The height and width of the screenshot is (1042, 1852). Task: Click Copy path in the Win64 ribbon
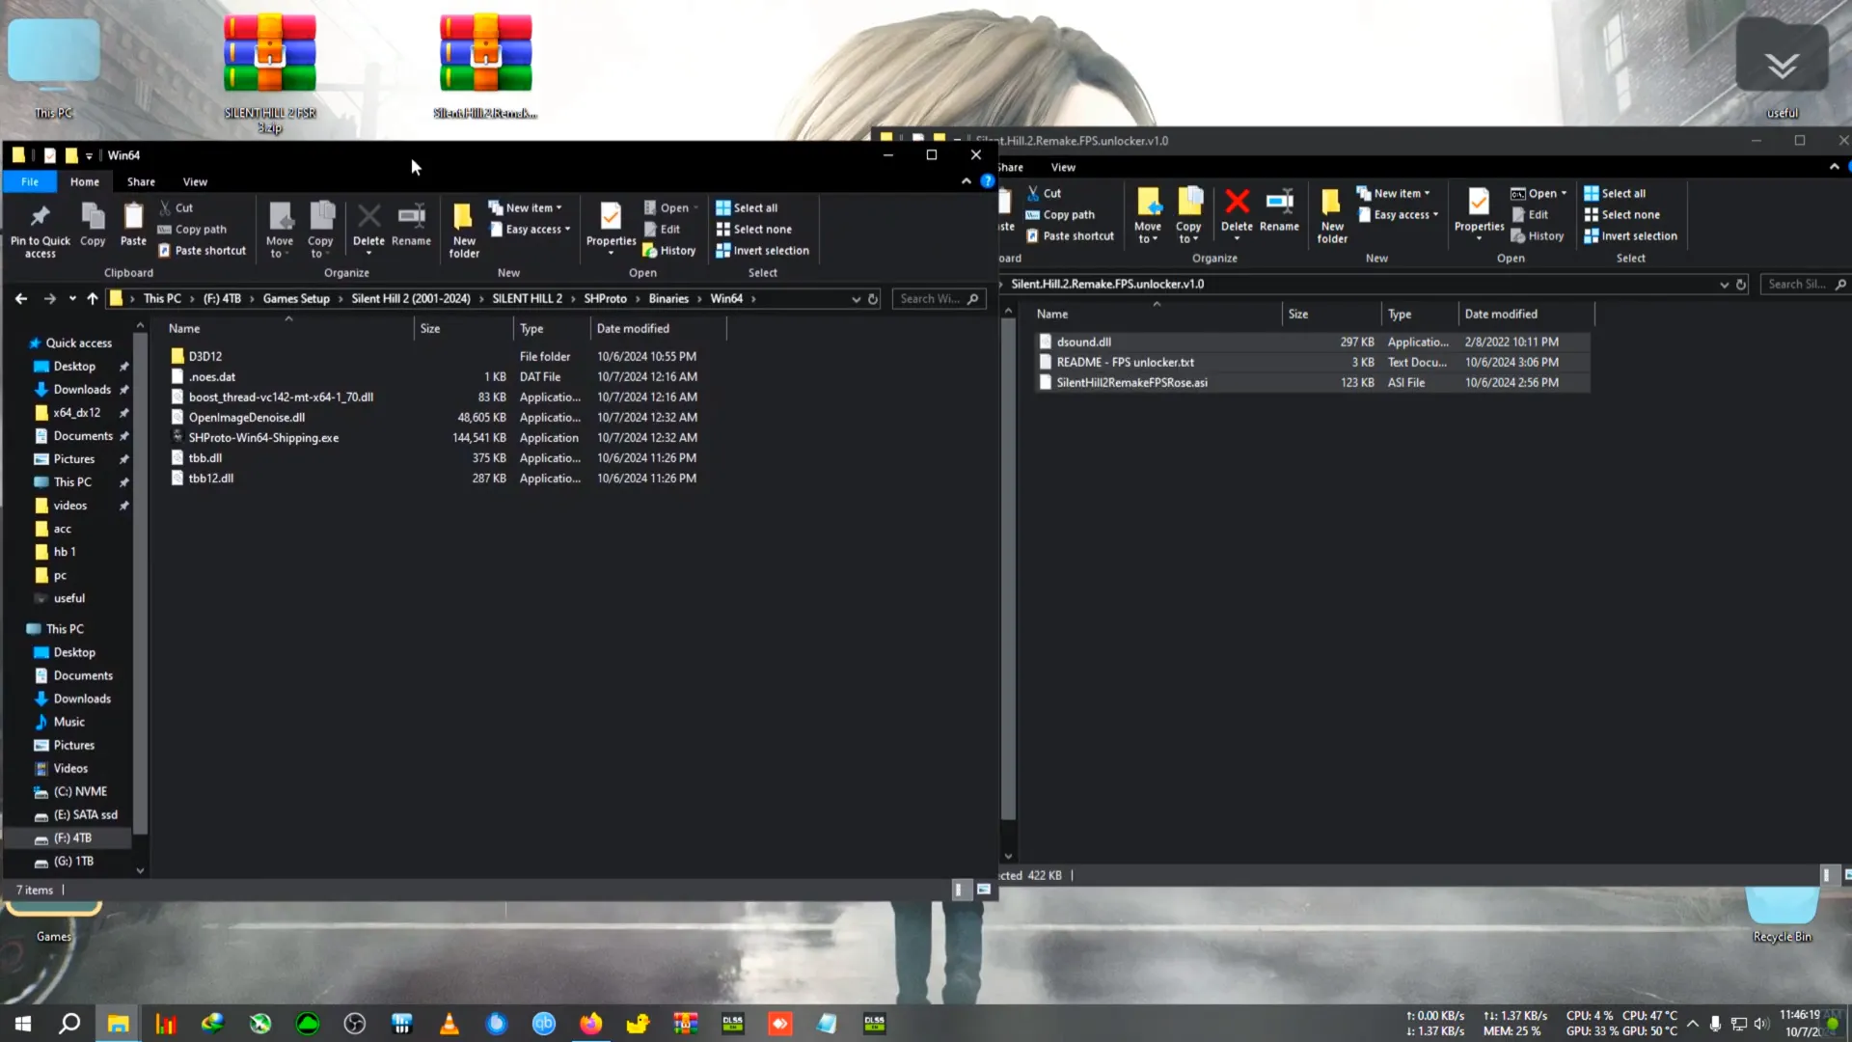coord(192,230)
